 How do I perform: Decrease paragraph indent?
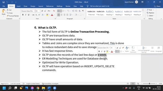(73, 11)
